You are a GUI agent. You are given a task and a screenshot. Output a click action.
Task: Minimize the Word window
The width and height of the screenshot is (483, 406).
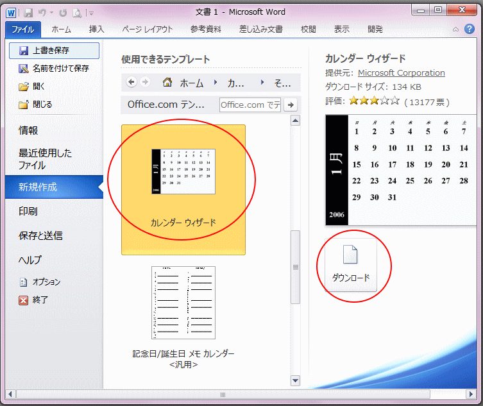pyautogui.click(x=421, y=10)
